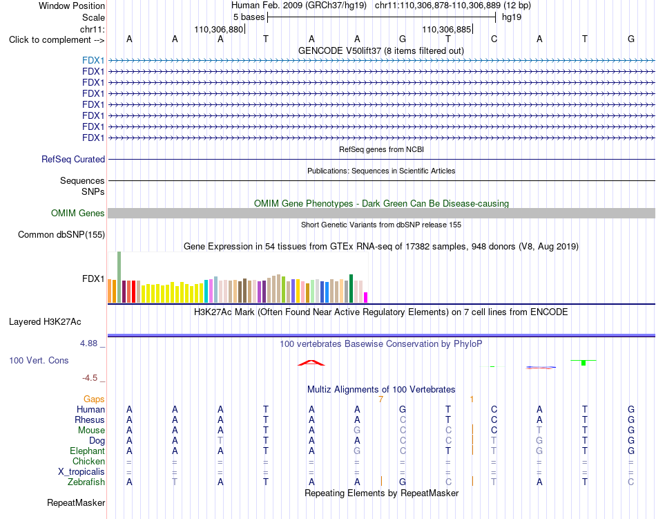Click the tallest light-green GTEx expression bar
Screen dimensions: 656x519
(119, 277)
